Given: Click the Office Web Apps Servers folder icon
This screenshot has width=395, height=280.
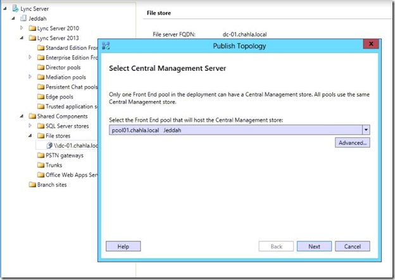Looking at the screenshot, I should coord(41,175).
